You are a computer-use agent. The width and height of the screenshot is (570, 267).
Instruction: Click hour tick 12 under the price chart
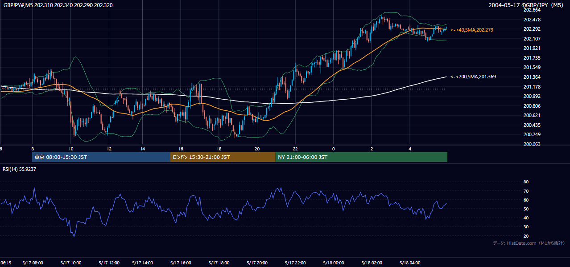tap(109, 149)
